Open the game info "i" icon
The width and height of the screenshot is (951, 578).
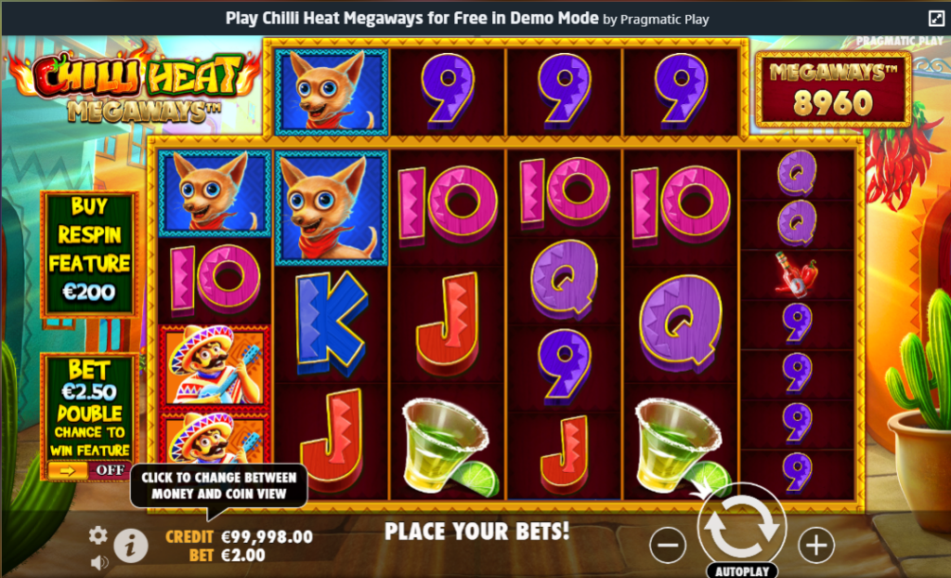point(130,545)
